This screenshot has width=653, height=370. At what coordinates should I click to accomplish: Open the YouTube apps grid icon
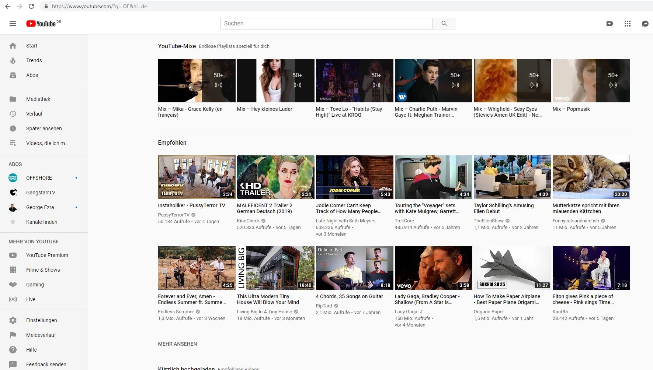628,24
